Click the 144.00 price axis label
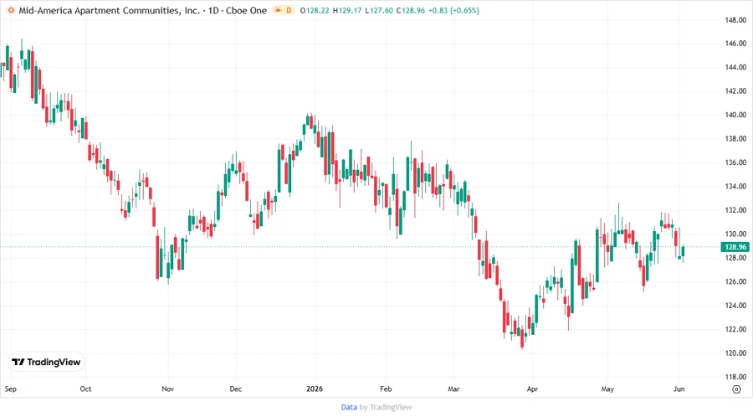The width and height of the screenshot is (753, 417). click(735, 67)
